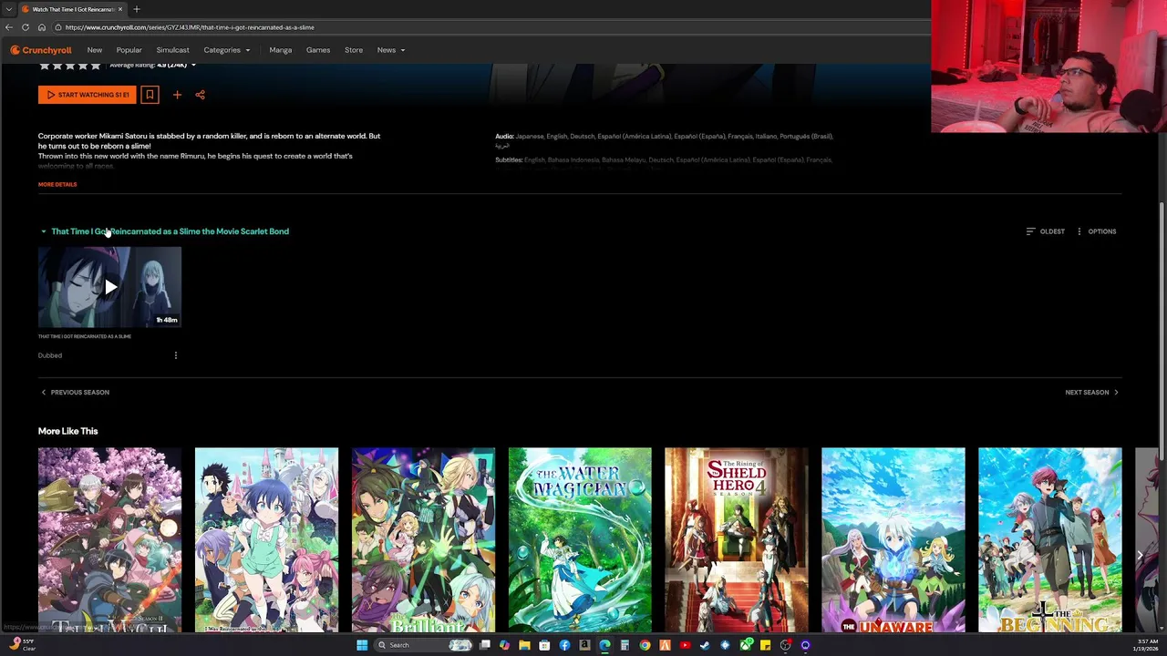The height and width of the screenshot is (656, 1167).
Task: Click the browser address bar URL
Action: pos(190,27)
